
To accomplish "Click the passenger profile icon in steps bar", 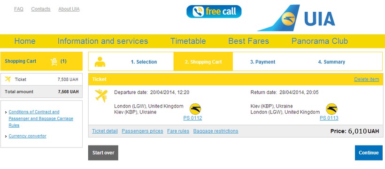I will 100,61.
